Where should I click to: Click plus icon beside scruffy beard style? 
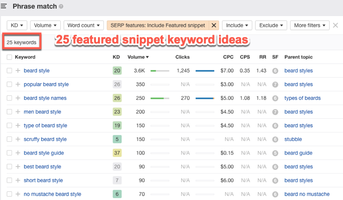click(18, 139)
